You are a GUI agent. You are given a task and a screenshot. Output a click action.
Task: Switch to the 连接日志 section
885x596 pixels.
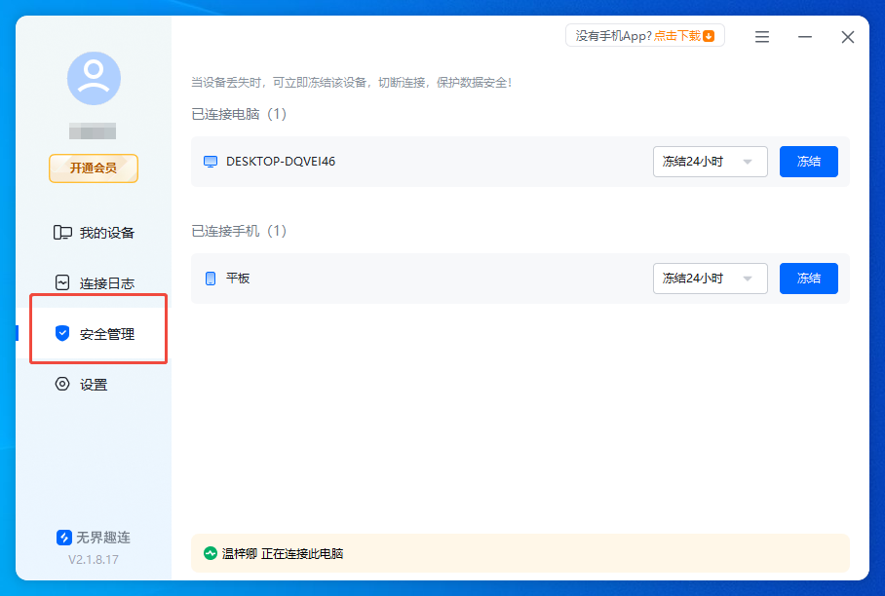point(97,282)
